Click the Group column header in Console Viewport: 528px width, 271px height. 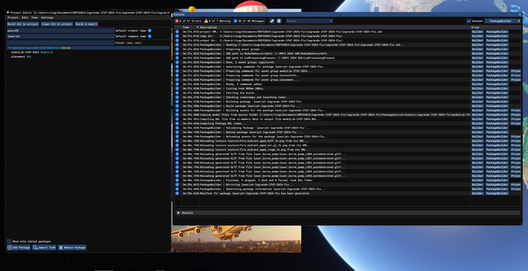point(475,27)
